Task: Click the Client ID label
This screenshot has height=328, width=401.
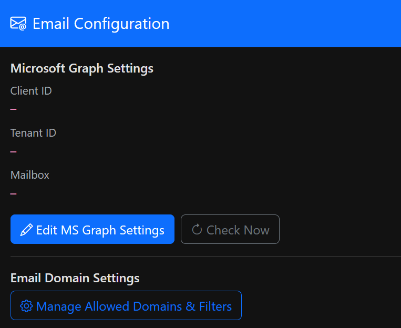Action: coord(31,91)
